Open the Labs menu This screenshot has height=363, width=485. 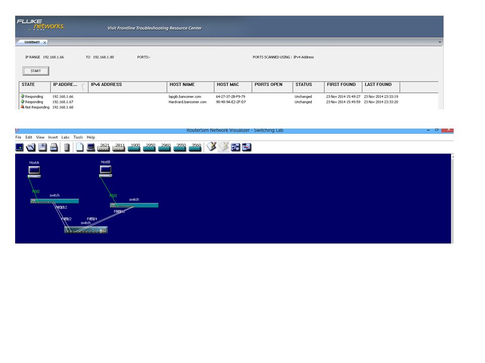pos(65,137)
